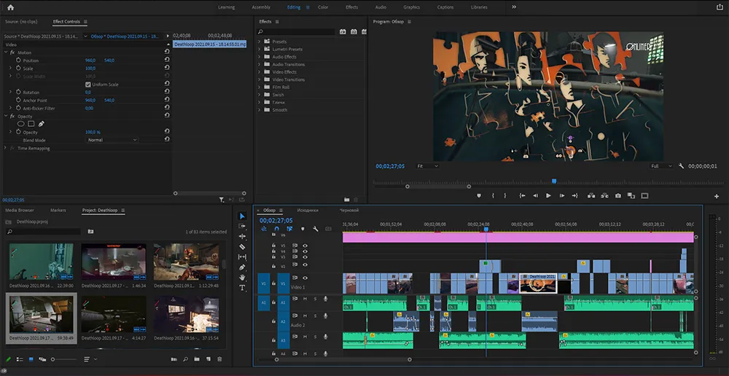Switch to Исходники sequence tab

pyautogui.click(x=308, y=210)
